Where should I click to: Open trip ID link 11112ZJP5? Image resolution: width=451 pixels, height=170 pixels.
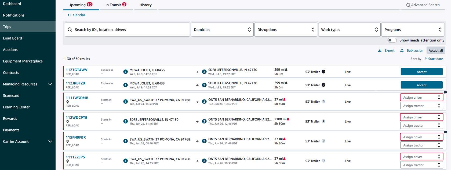[x=75, y=157]
